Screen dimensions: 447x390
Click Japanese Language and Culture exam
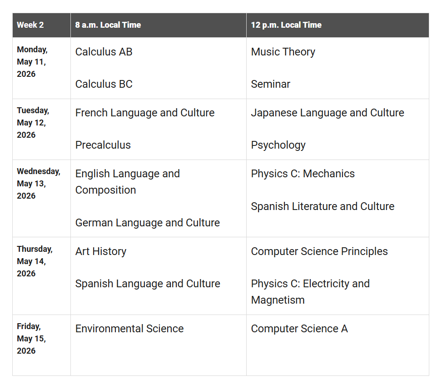coord(327,113)
